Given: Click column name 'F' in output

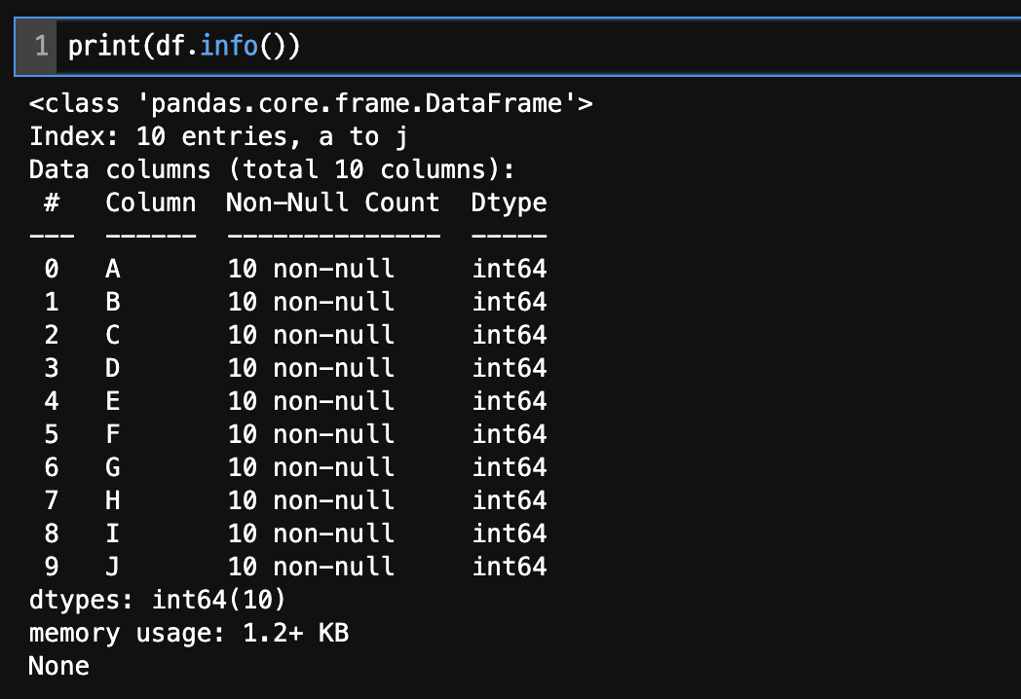Looking at the screenshot, I should (113, 434).
